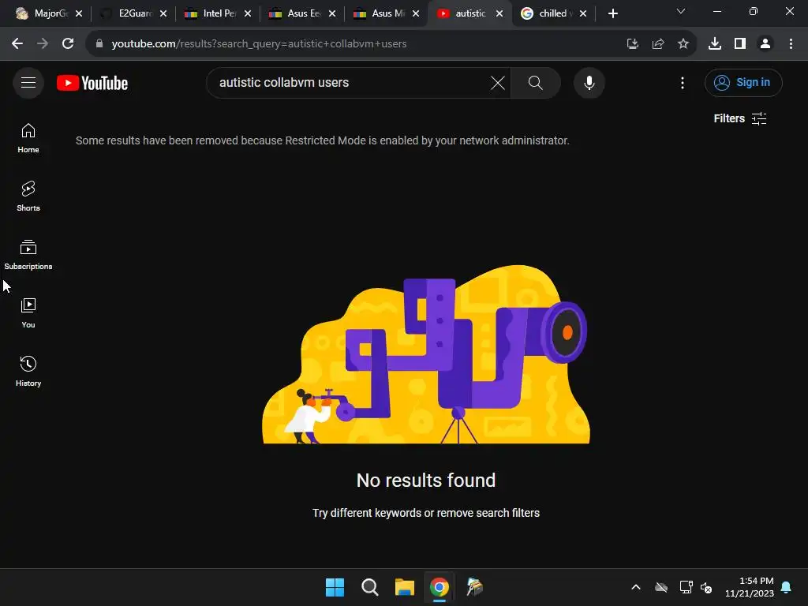
Task: Toggle the Chrome side panel
Action: click(740, 44)
